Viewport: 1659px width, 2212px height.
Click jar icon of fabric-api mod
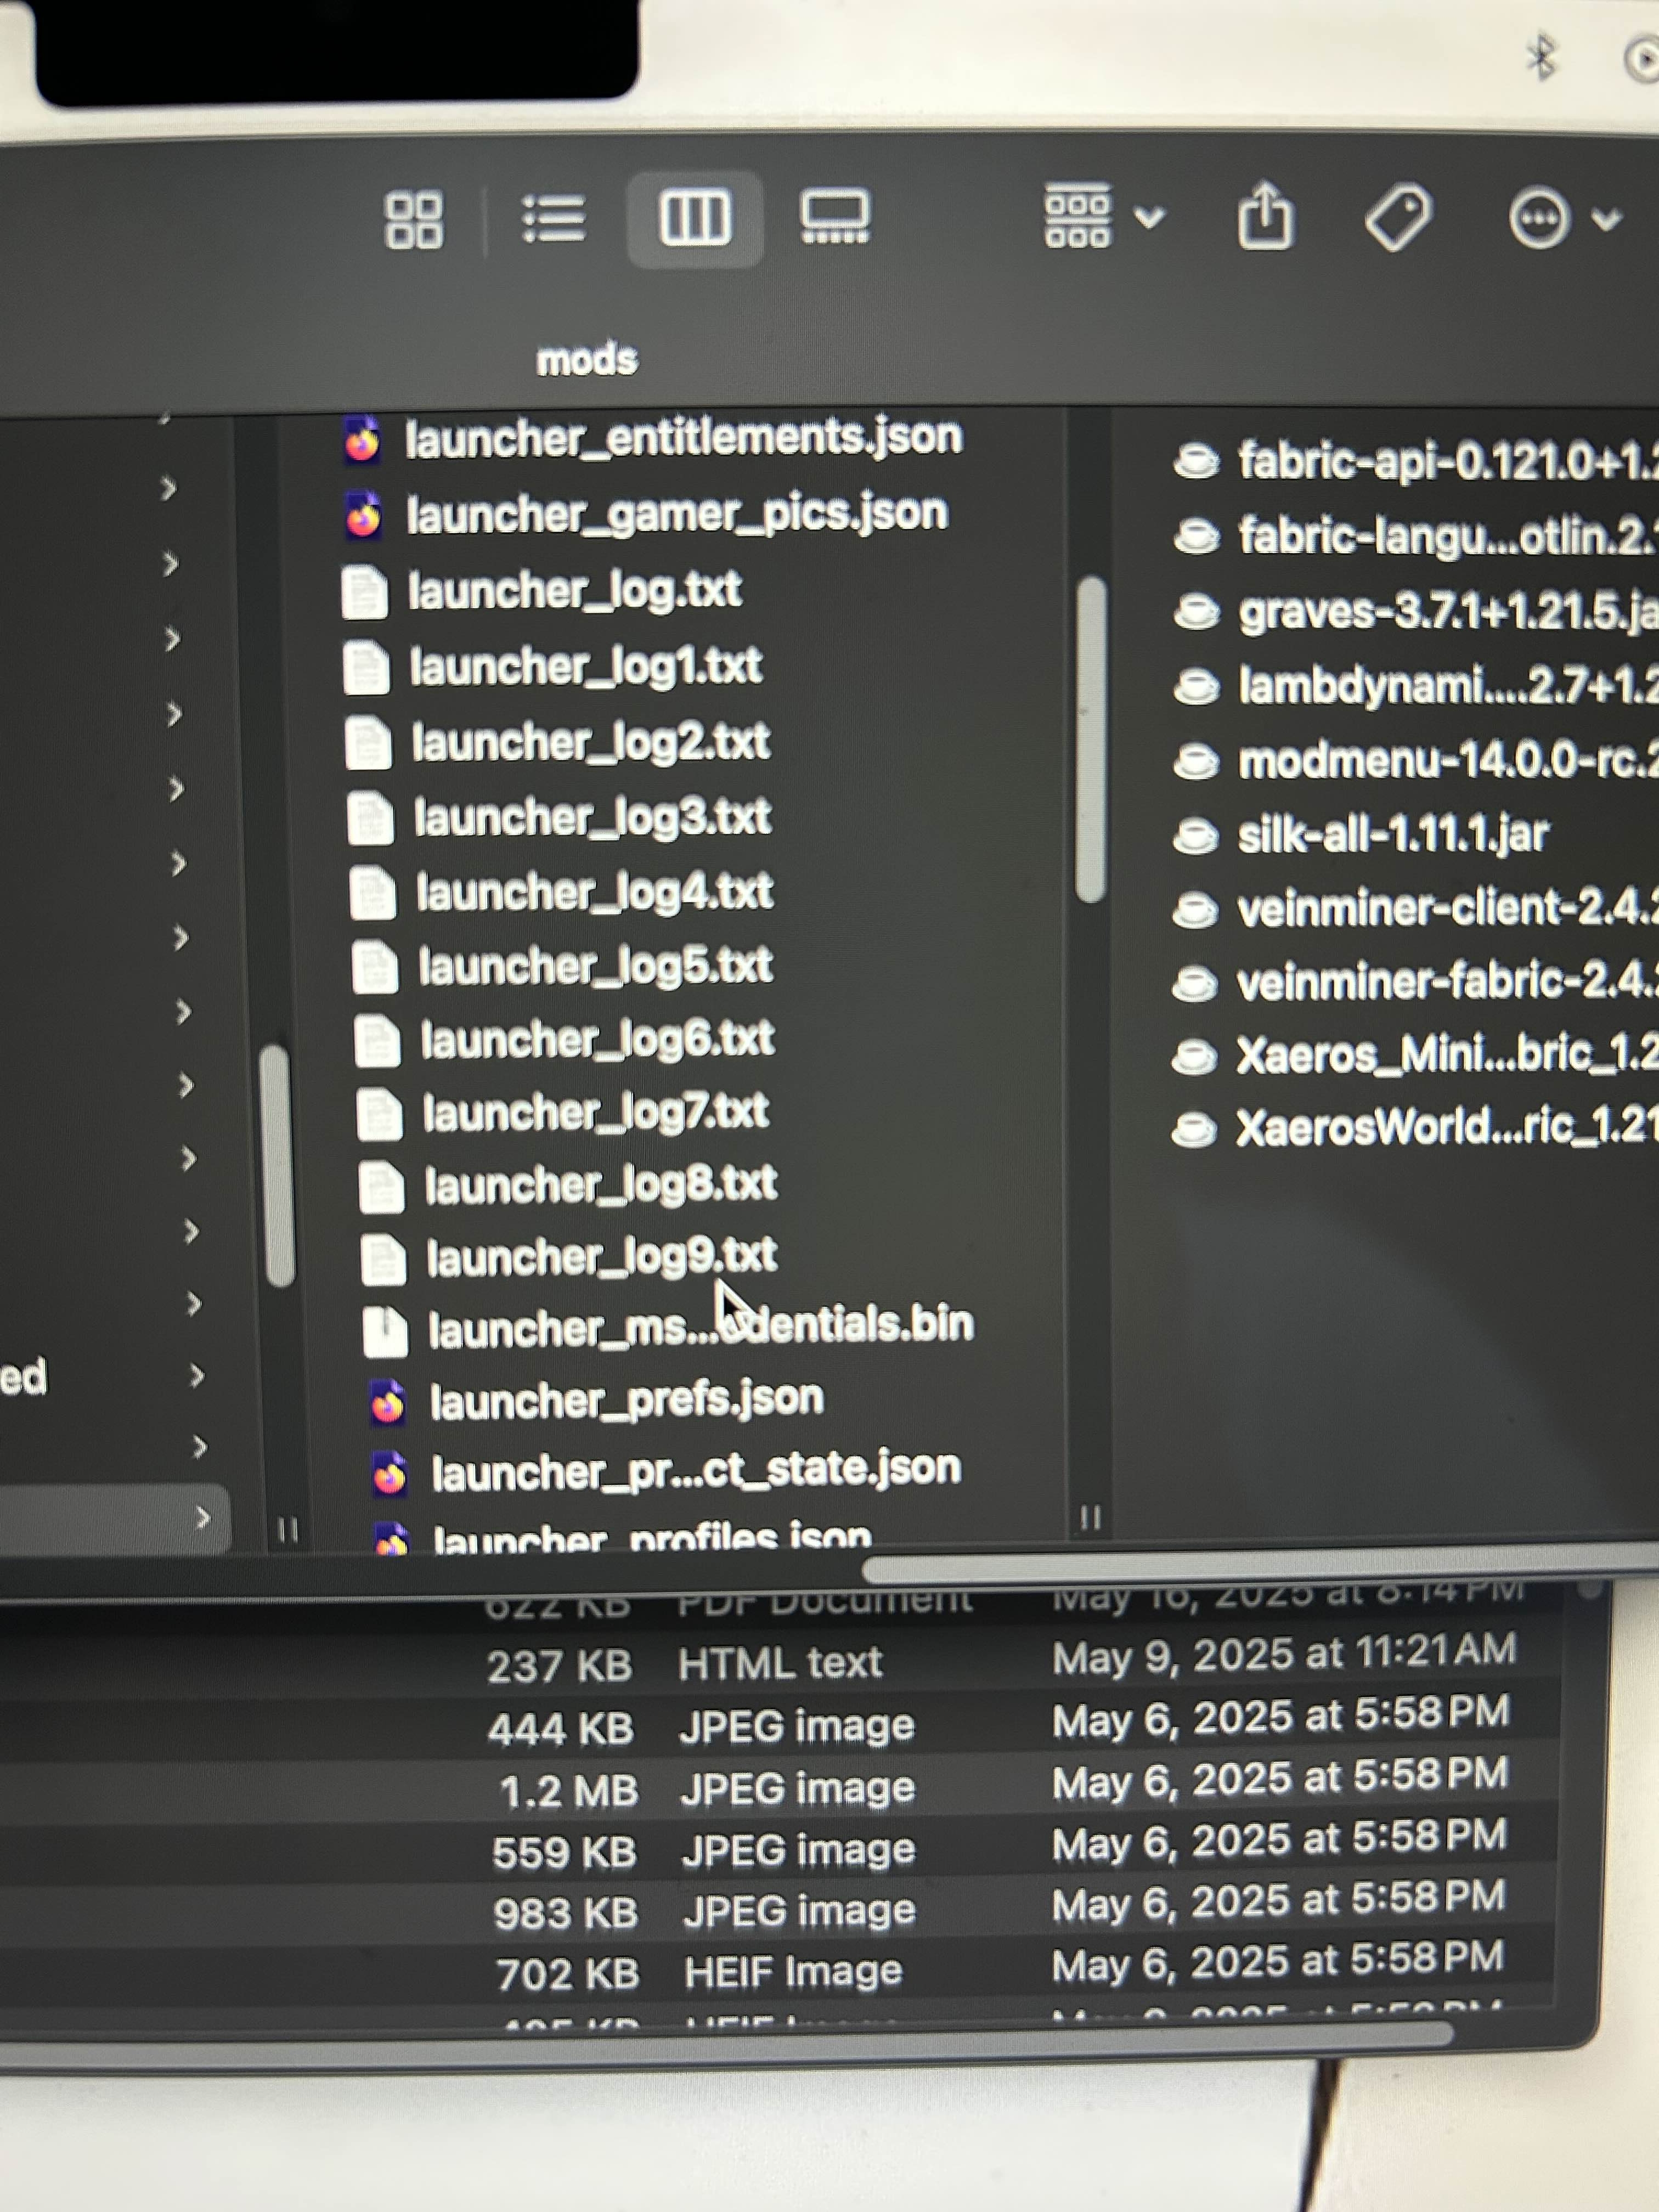point(1197,462)
